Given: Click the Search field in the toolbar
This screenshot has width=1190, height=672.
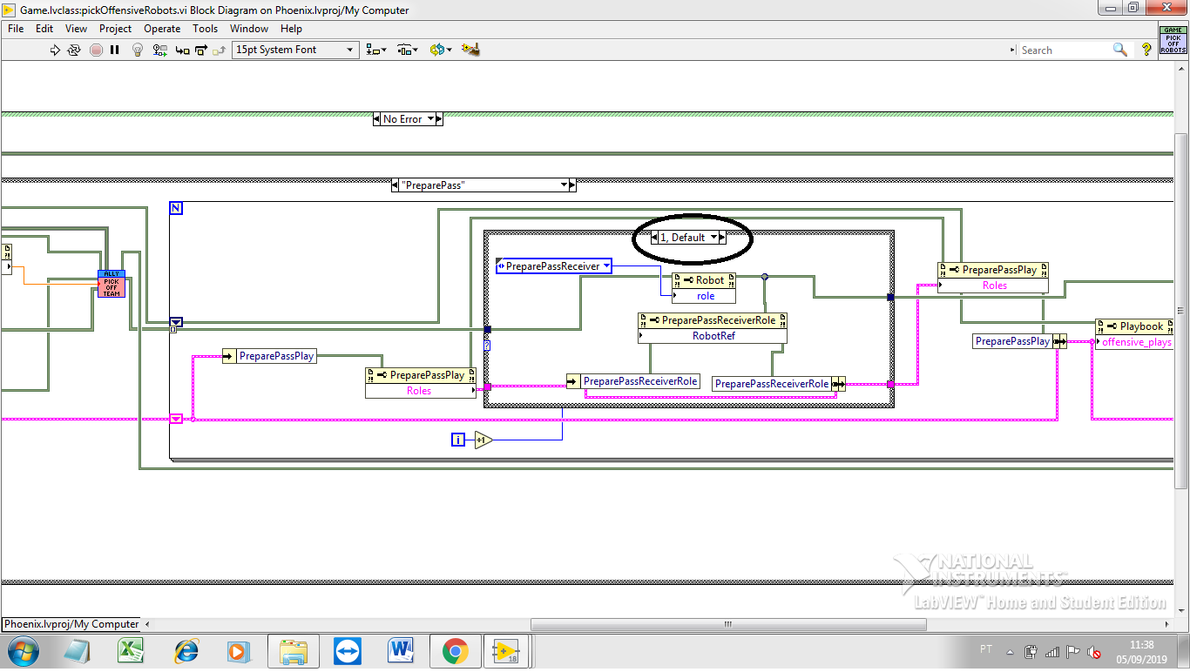Looking at the screenshot, I should pyautogui.click(x=1065, y=50).
